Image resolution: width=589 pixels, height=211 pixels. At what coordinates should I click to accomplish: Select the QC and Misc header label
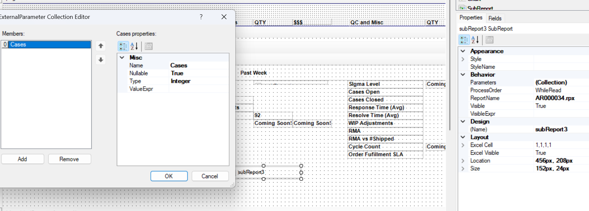point(387,22)
